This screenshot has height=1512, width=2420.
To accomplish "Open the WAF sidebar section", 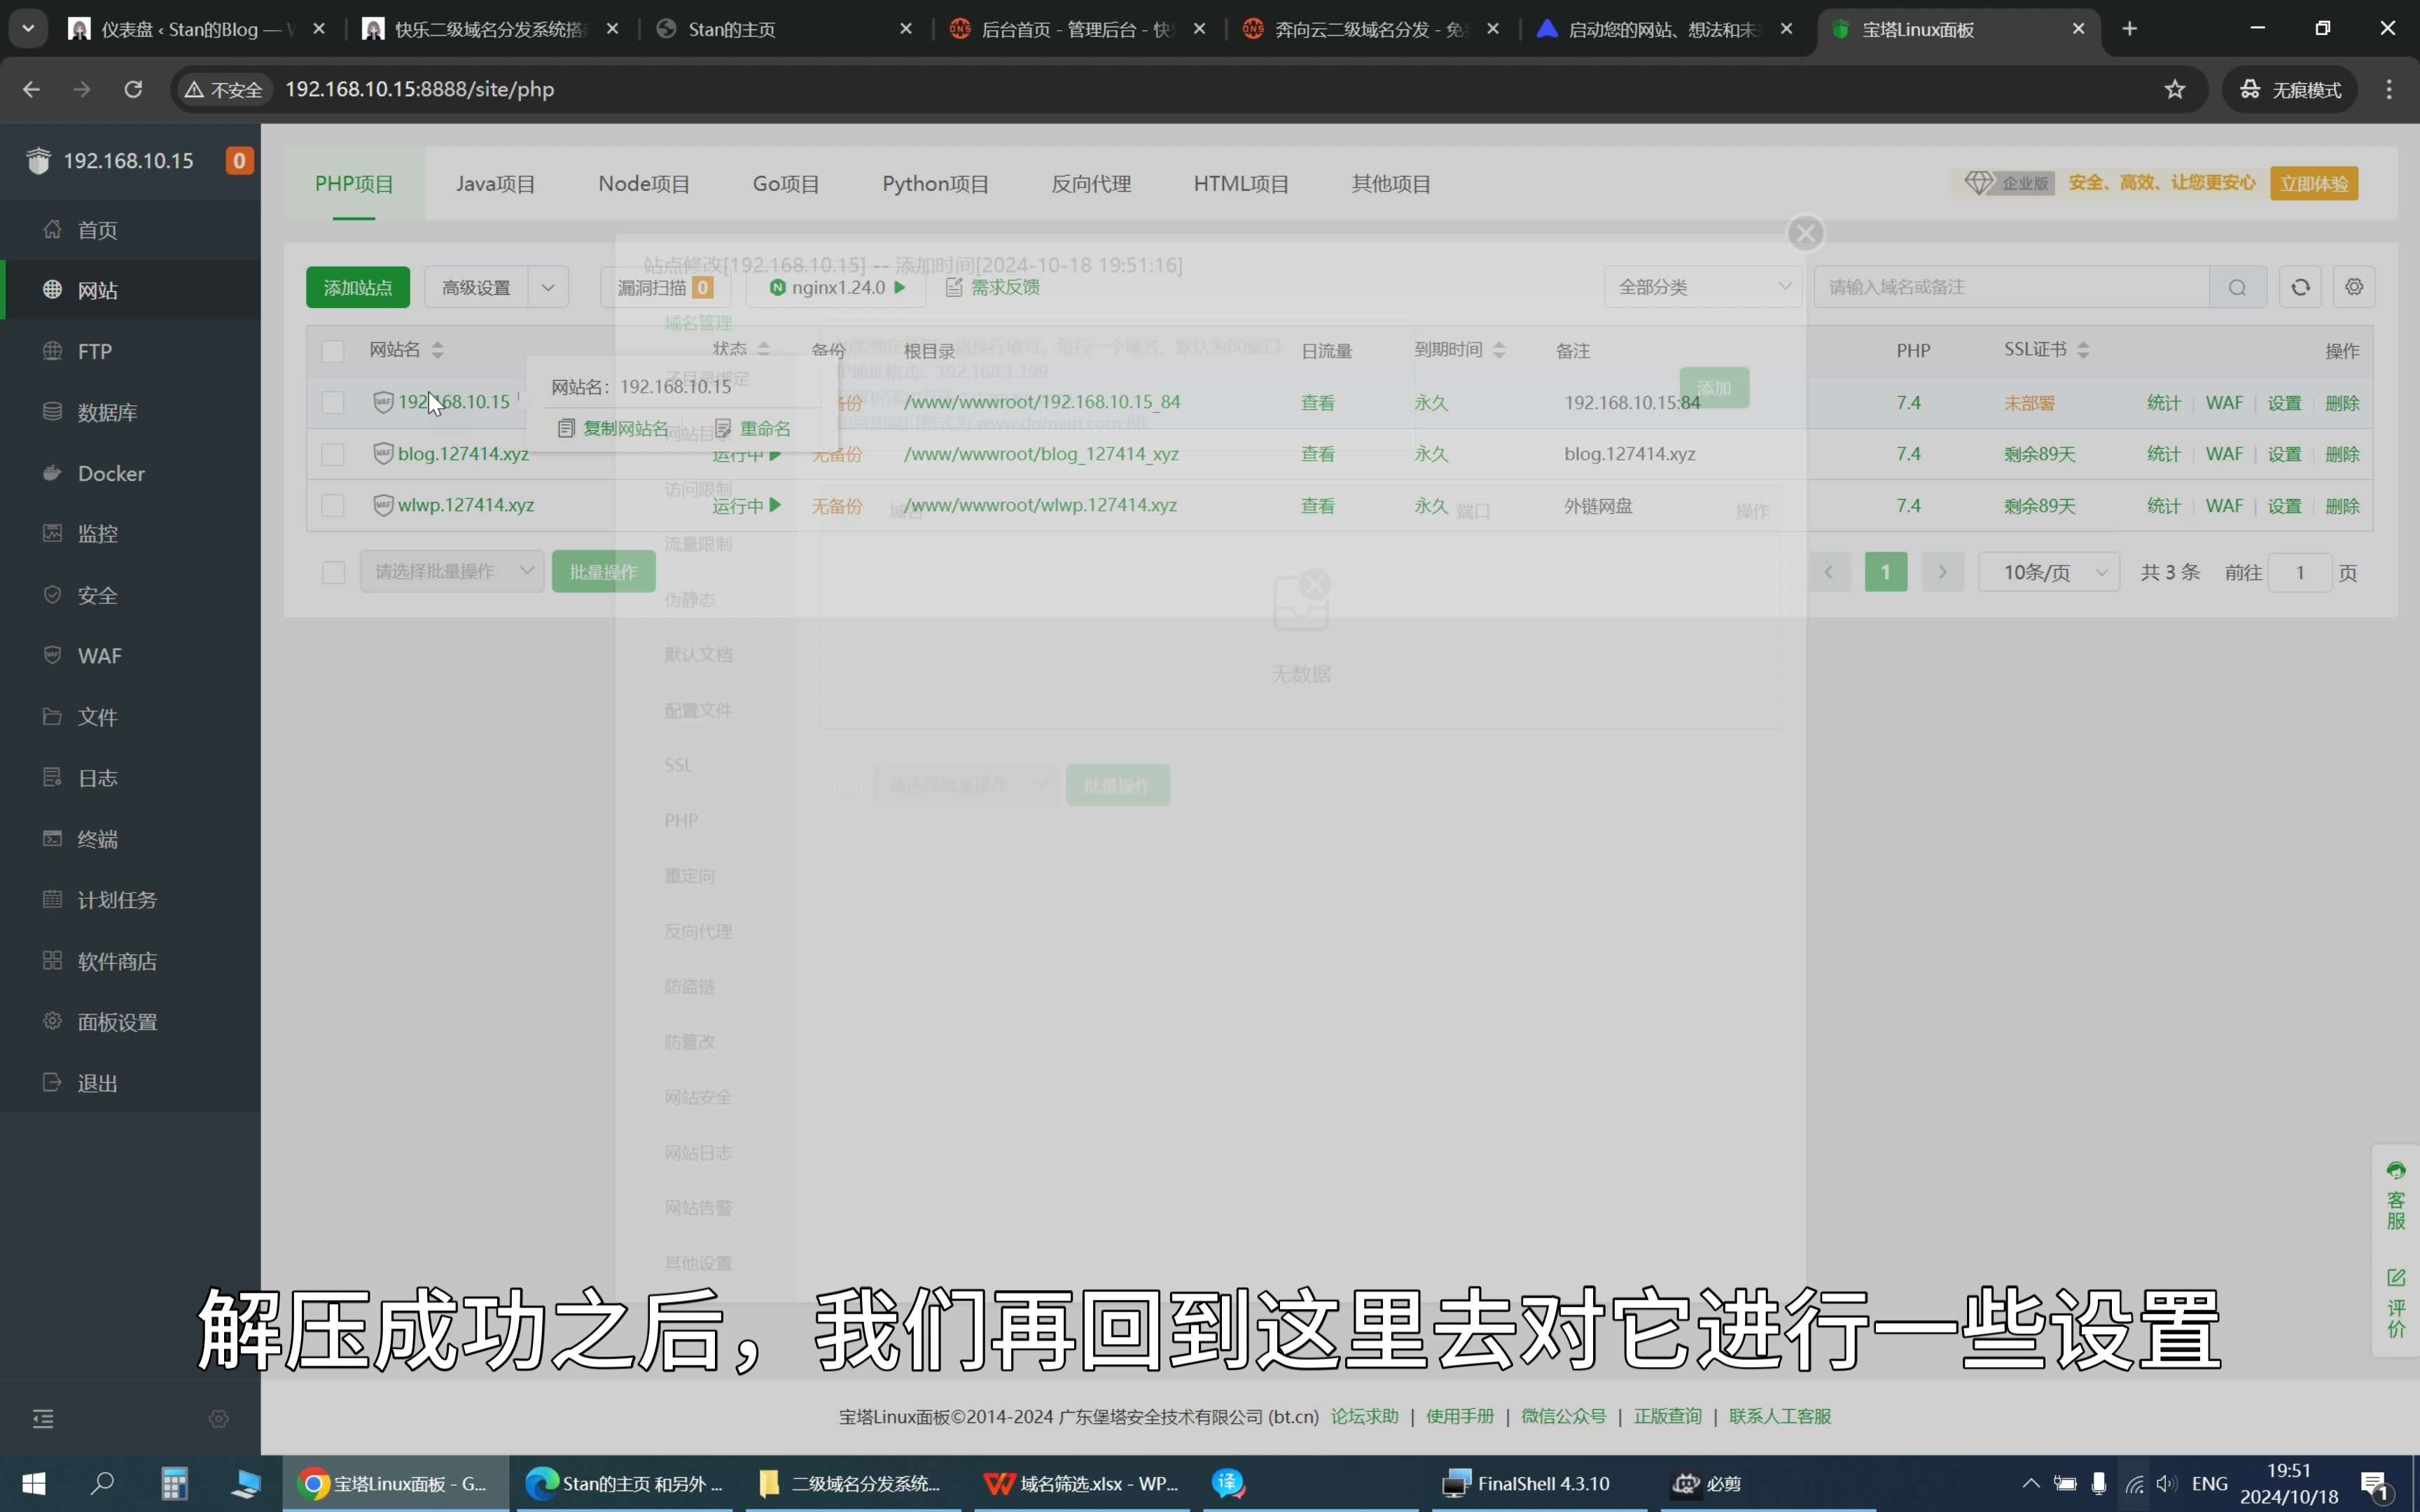I will click(99, 656).
